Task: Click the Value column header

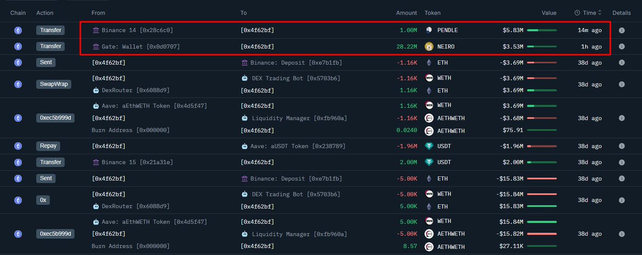Action: (549, 13)
